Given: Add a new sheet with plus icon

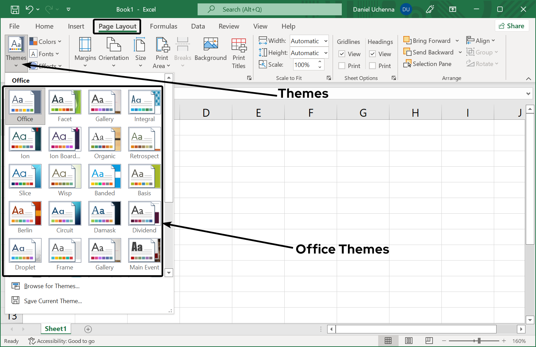Looking at the screenshot, I should pyautogui.click(x=88, y=329).
